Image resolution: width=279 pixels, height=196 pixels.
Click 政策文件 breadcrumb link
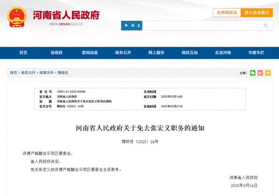pyautogui.click(x=46, y=73)
